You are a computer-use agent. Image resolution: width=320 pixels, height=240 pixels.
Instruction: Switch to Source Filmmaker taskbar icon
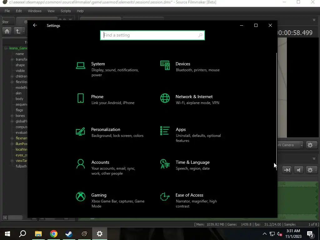pyautogui.click(x=84, y=234)
